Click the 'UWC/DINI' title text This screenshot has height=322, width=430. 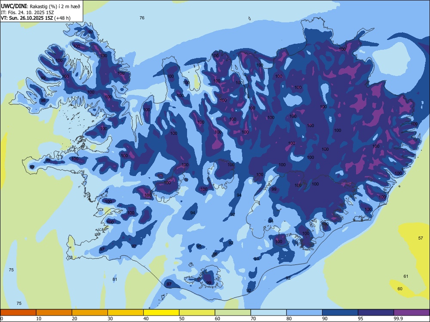pos(14,6)
